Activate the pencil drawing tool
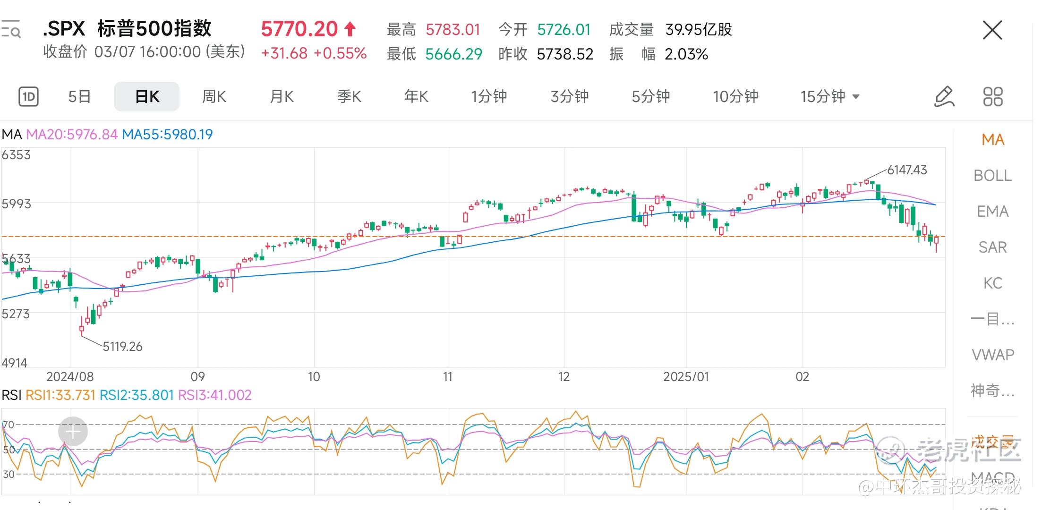The height and width of the screenshot is (510, 1042). point(944,97)
